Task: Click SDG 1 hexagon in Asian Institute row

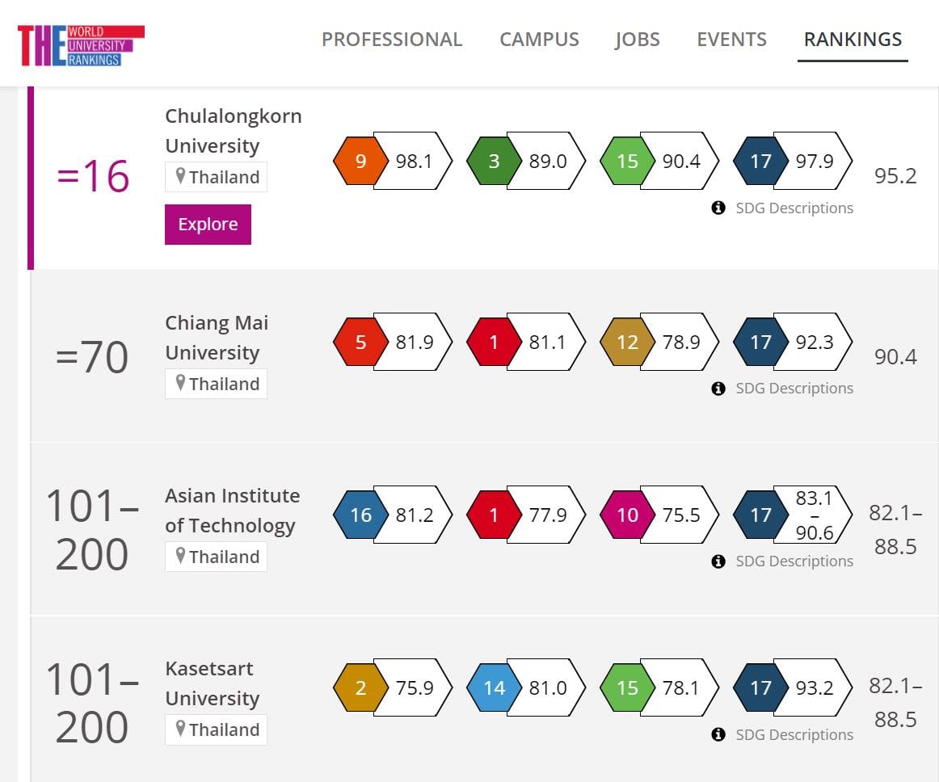Action: coord(494,515)
